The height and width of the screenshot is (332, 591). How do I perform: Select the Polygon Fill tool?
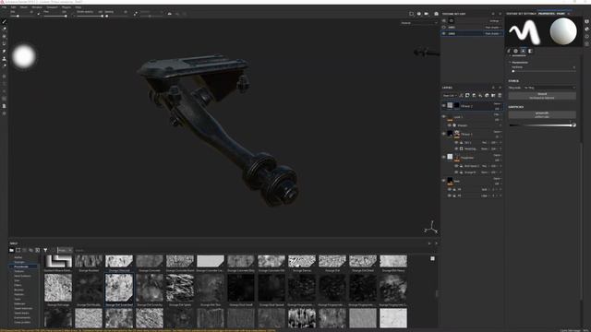(x=4, y=43)
